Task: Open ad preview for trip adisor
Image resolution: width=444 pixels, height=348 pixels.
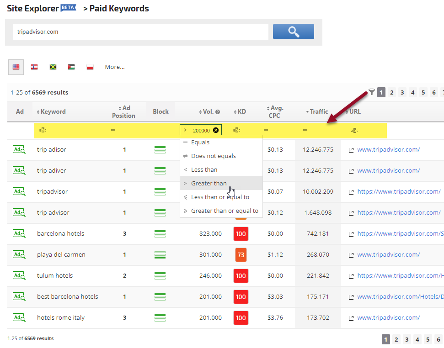Action: coord(19,149)
